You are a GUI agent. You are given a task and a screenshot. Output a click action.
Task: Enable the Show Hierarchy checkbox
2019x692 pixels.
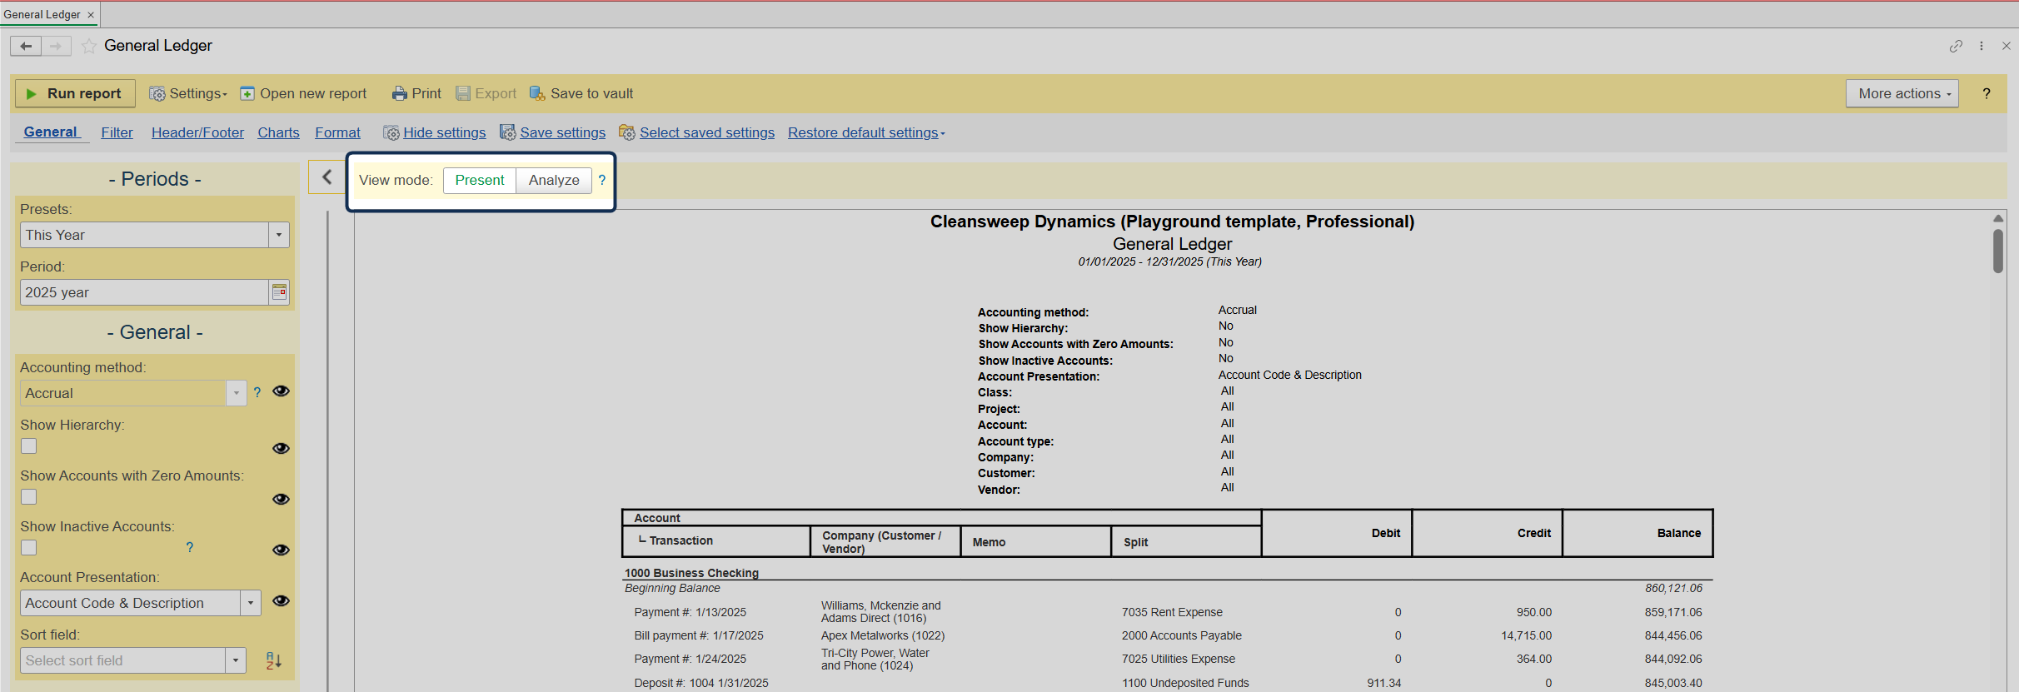[x=29, y=446]
